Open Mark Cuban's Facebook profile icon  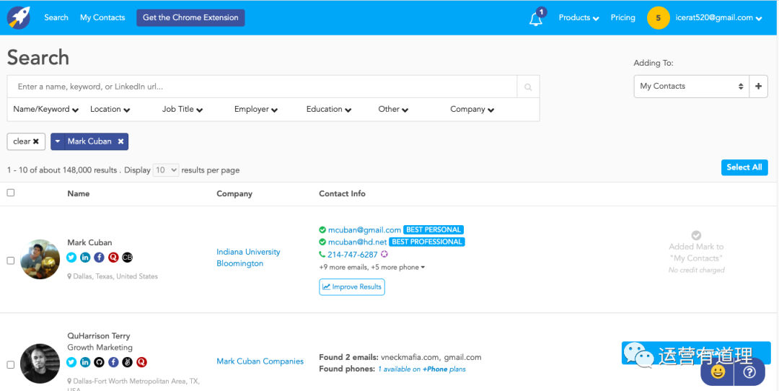pos(100,258)
